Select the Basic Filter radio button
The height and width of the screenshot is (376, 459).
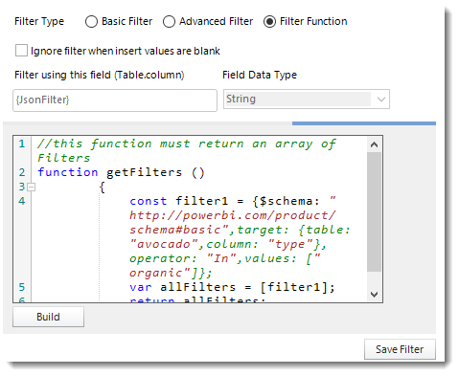point(91,22)
